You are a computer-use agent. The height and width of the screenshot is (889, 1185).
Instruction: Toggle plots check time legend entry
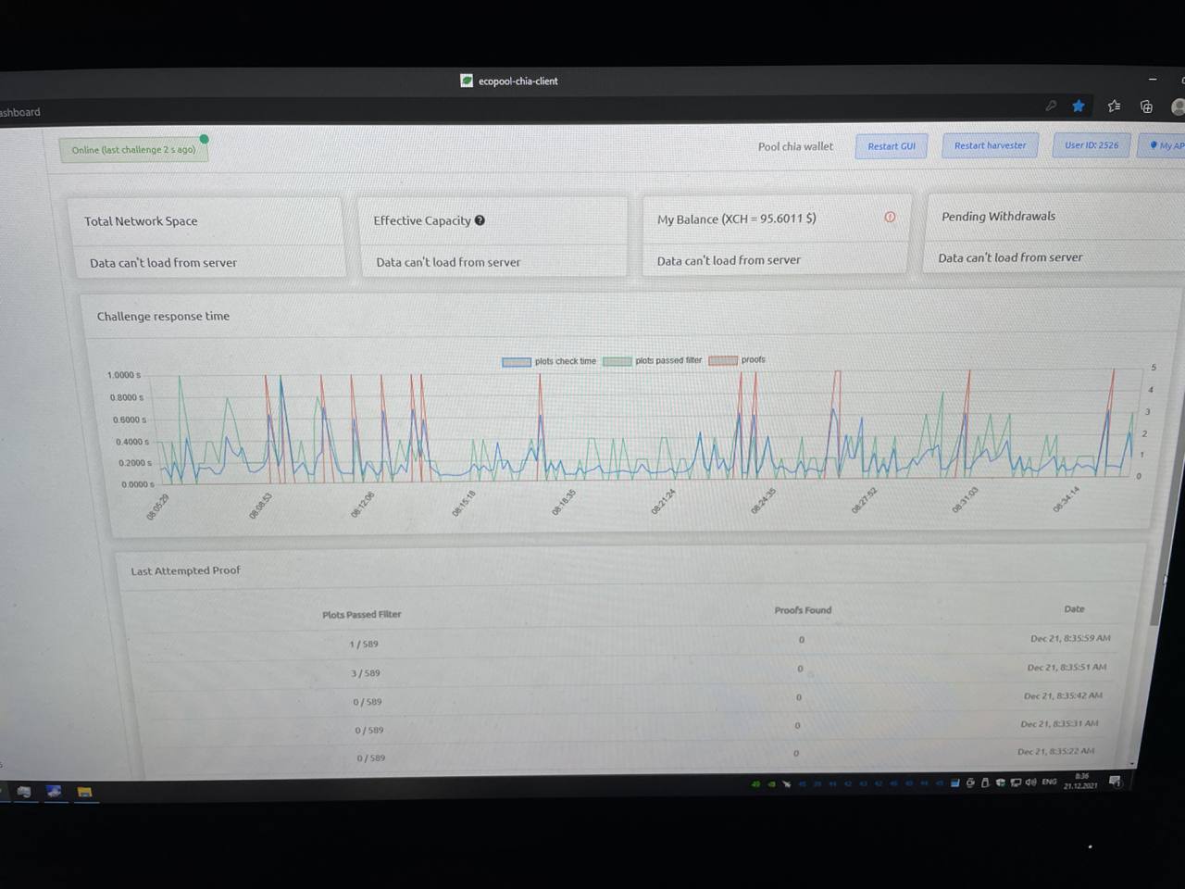550,361
